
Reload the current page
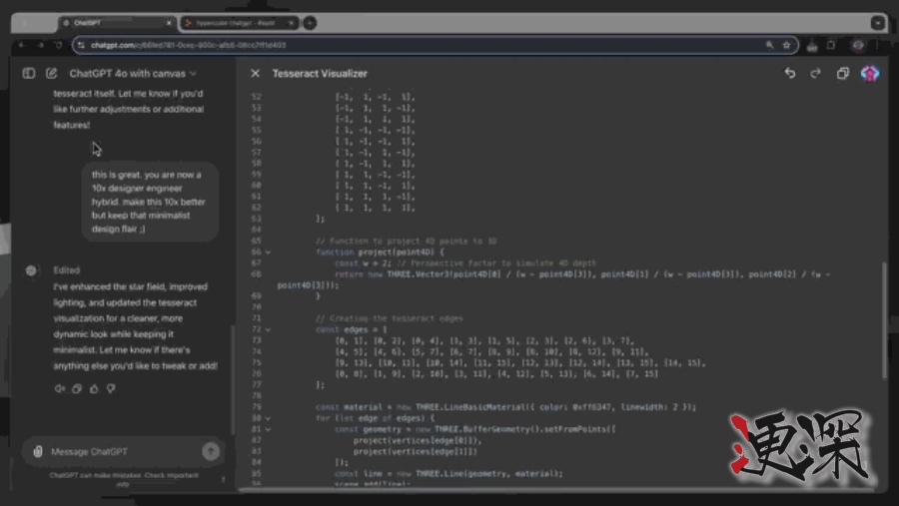click(x=59, y=45)
